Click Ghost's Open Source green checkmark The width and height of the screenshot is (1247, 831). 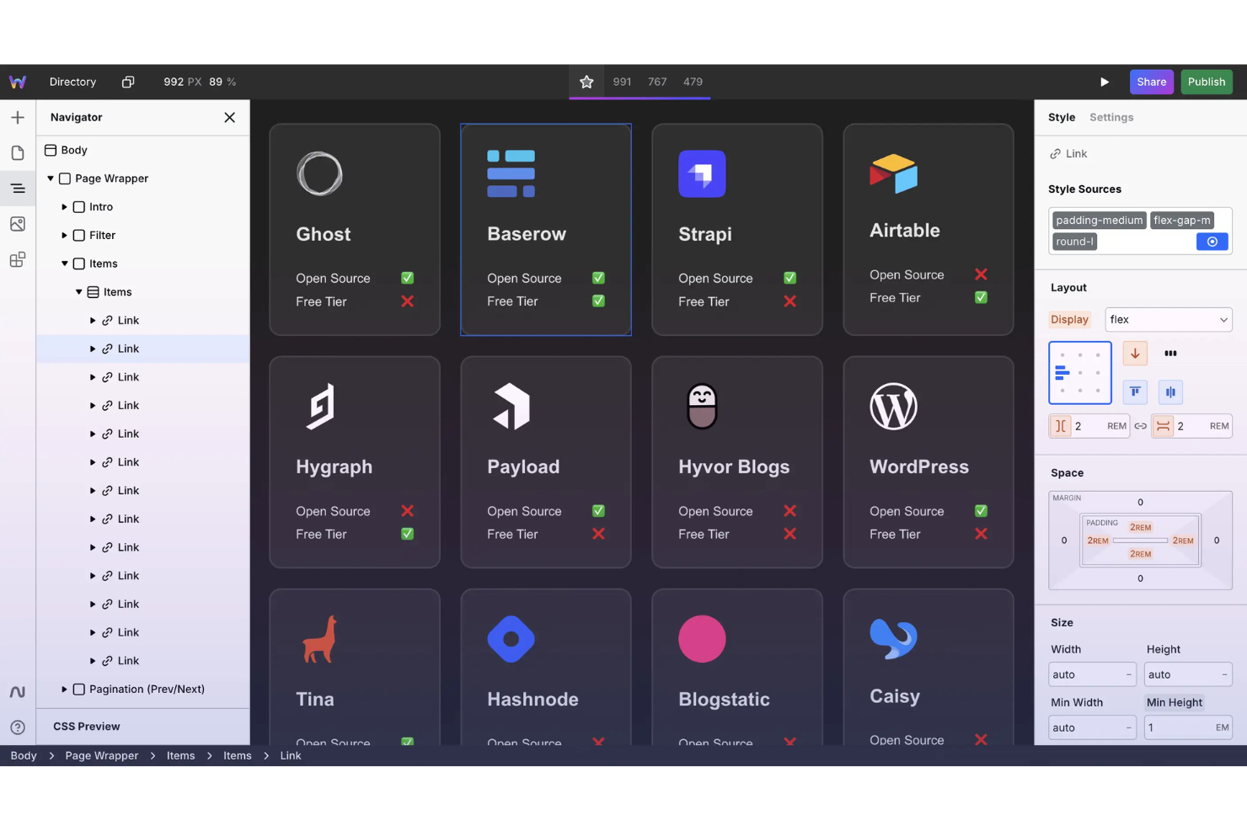coord(407,278)
